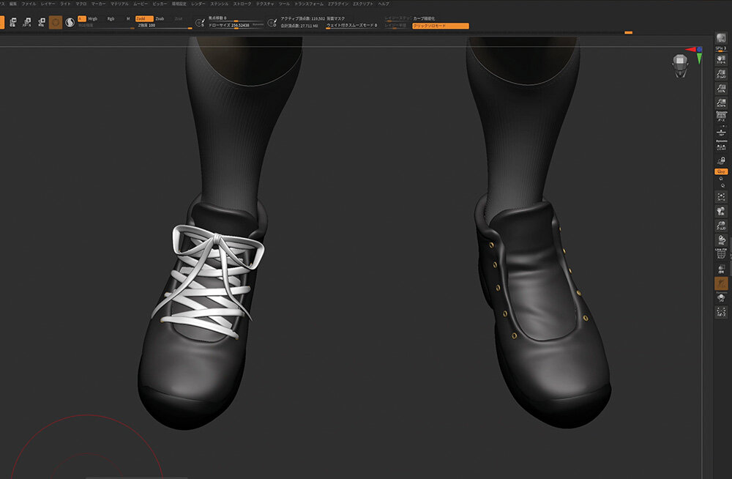The width and height of the screenshot is (732, 479).
Task: Adjust the ウェイト付きスムーズモード slider
Action: click(x=351, y=25)
